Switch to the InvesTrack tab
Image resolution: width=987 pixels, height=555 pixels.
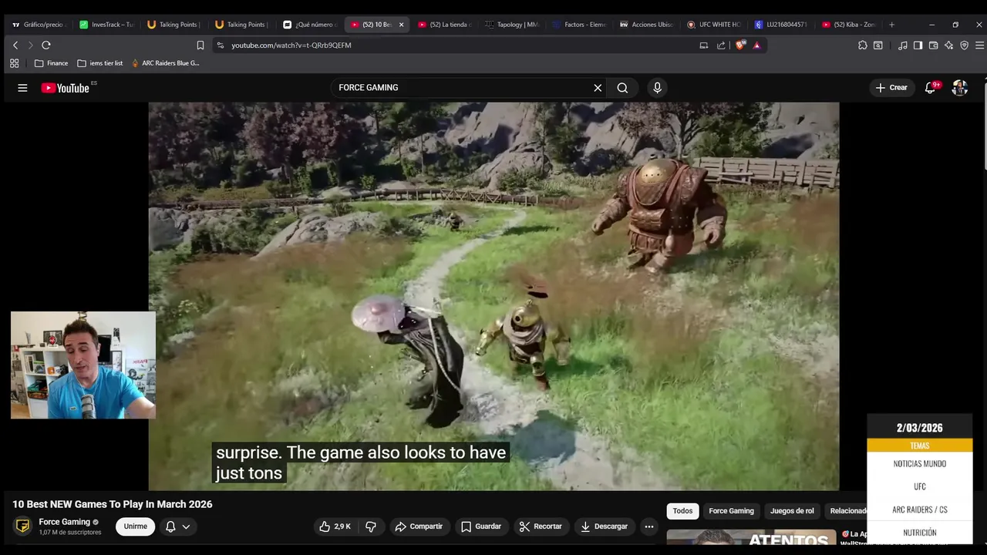107,25
